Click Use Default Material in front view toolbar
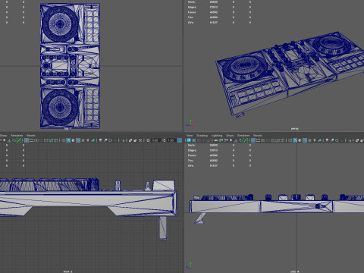The image size is (364, 273). pos(73,140)
